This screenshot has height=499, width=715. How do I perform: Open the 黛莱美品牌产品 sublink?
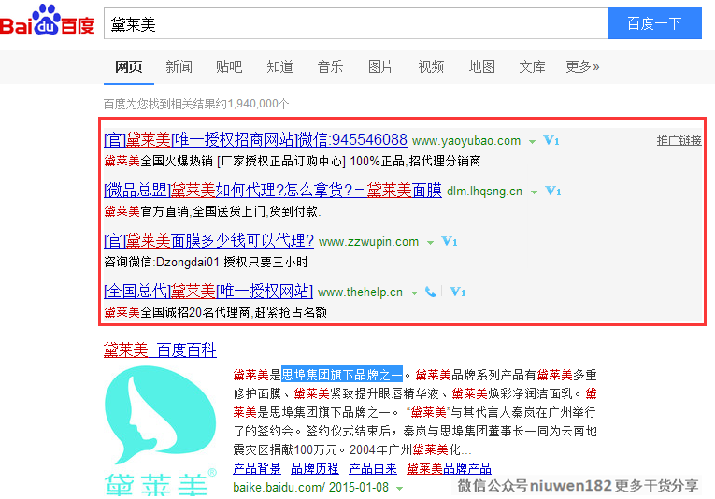pos(449,468)
